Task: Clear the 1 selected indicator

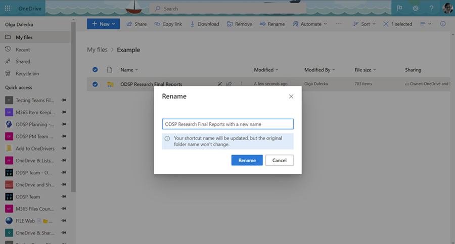Action: tap(397, 24)
